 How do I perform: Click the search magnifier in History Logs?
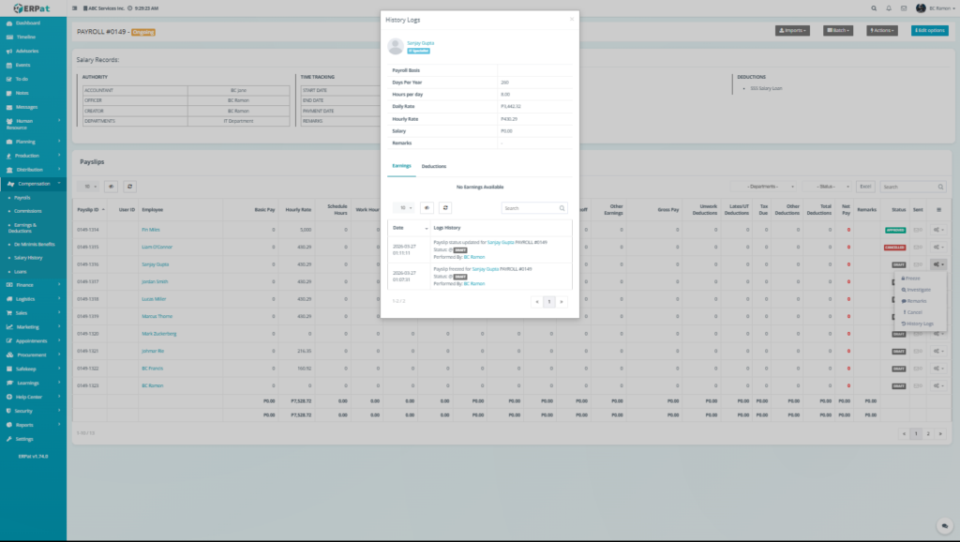coord(562,208)
